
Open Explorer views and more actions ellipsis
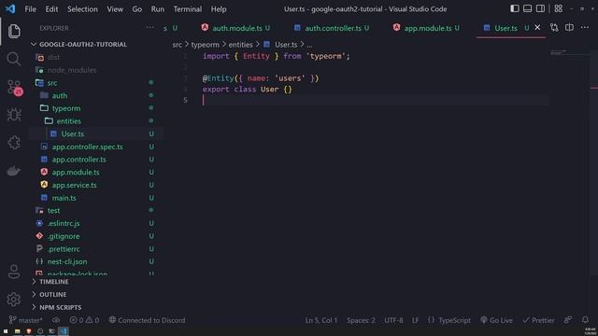(149, 27)
